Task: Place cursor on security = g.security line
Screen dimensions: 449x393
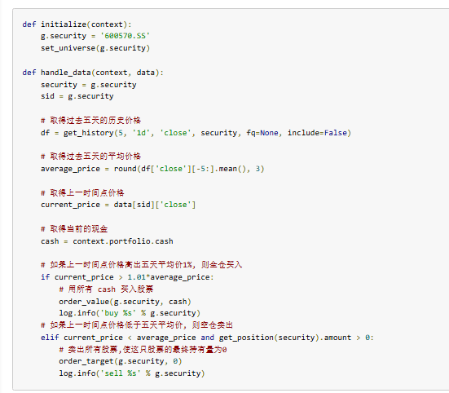Action: click(x=89, y=85)
